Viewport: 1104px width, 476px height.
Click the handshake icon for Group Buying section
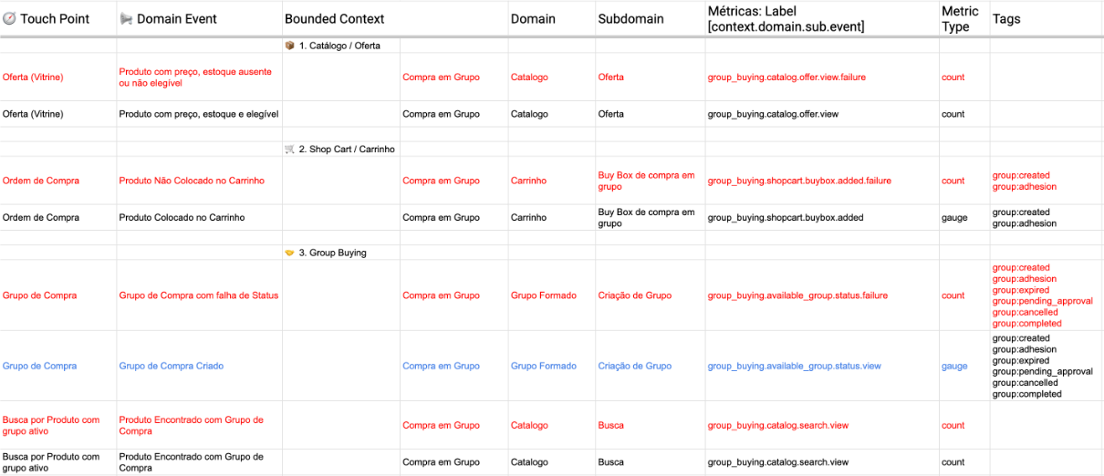pos(290,253)
